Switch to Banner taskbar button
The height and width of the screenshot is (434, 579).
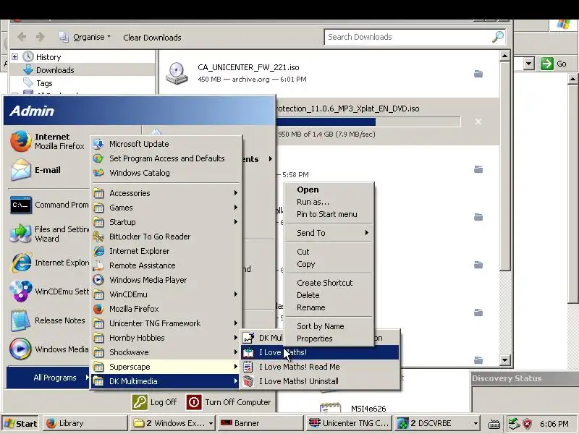(x=260, y=423)
